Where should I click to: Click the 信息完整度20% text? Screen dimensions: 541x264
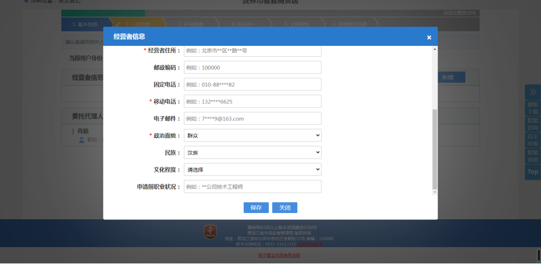click(x=460, y=13)
